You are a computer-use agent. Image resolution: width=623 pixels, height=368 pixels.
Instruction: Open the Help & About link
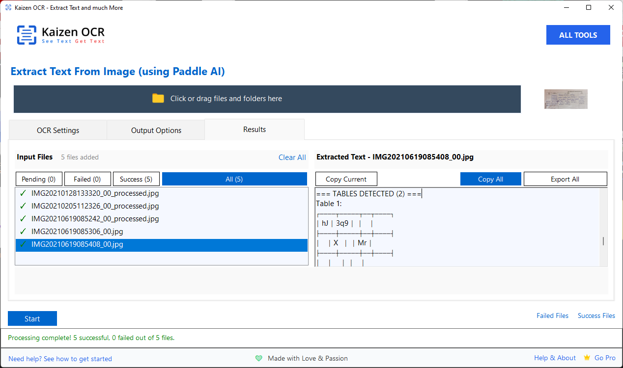pyautogui.click(x=555, y=358)
